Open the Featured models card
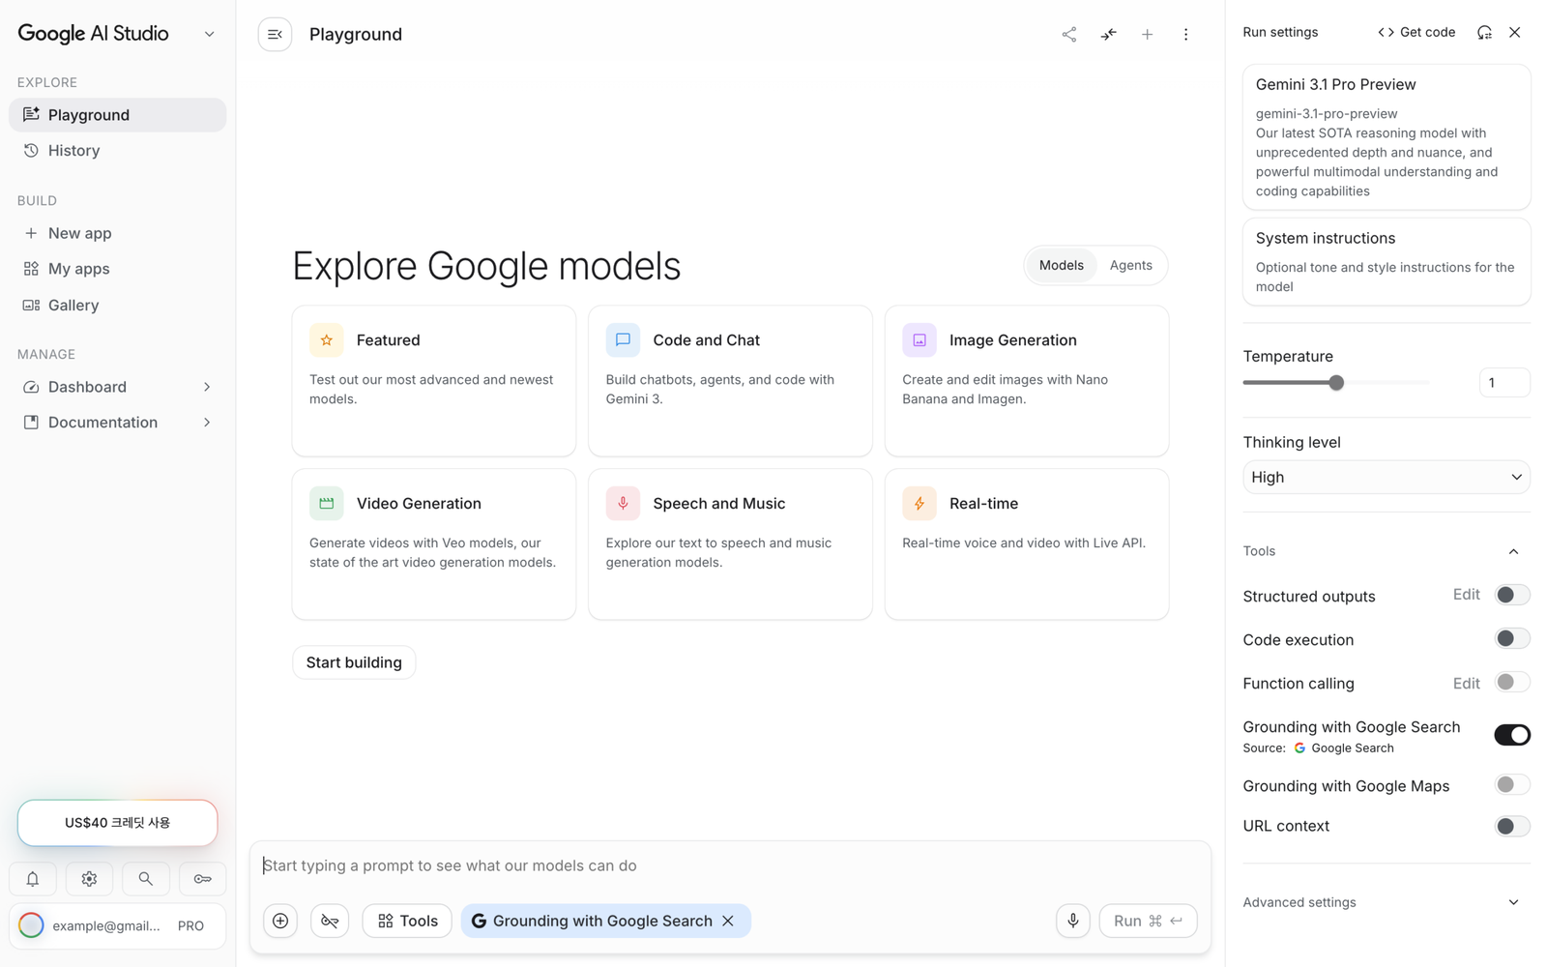The height and width of the screenshot is (967, 1547). (434, 381)
